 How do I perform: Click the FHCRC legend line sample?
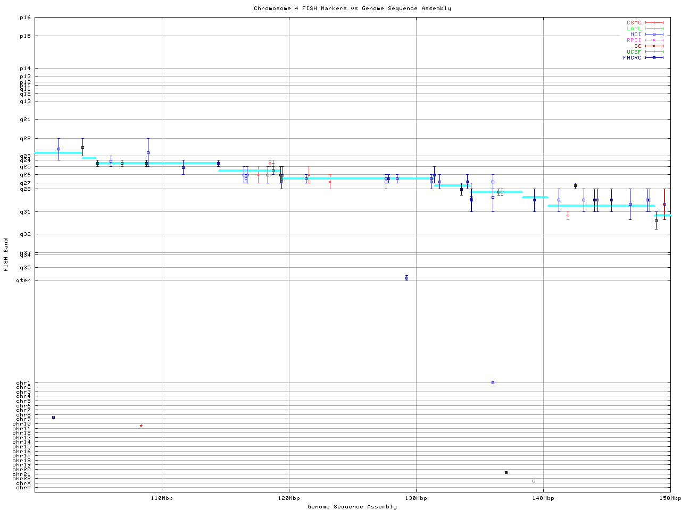coord(654,58)
